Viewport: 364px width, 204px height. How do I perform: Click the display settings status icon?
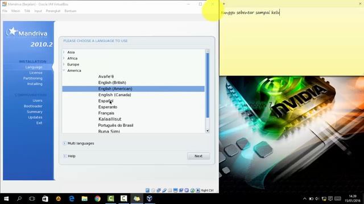point(176,190)
